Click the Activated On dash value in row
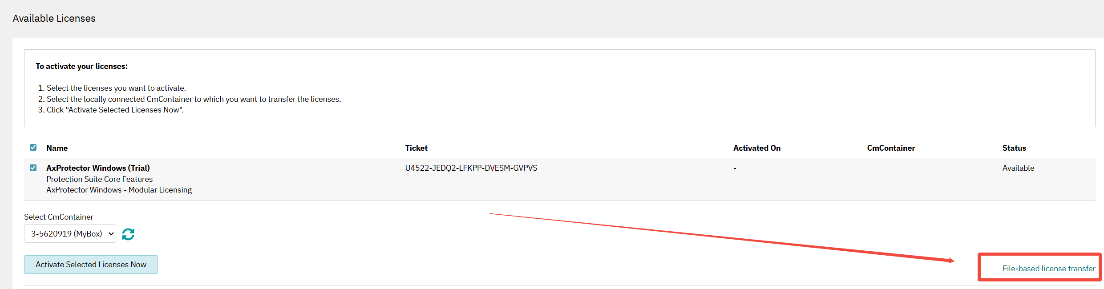This screenshot has height=289, width=1104. pyautogui.click(x=735, y=169)
